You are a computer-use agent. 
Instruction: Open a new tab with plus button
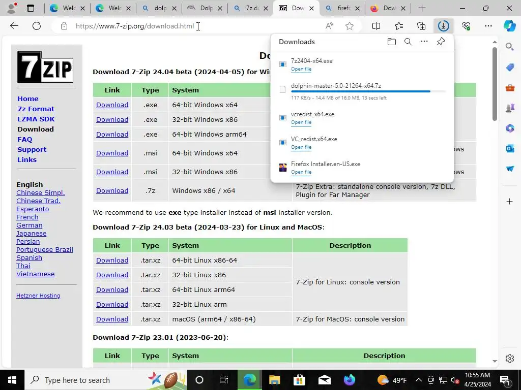click(422, 8)
